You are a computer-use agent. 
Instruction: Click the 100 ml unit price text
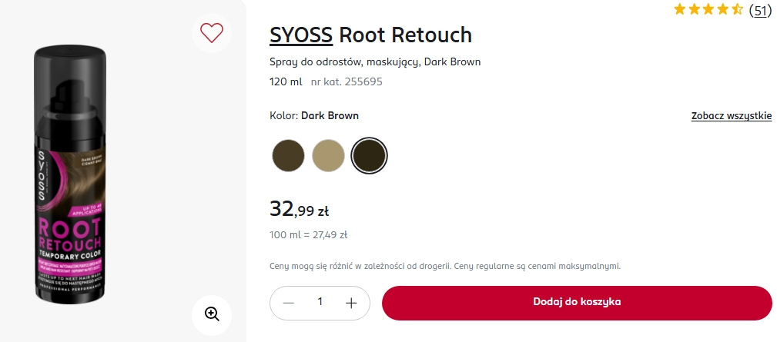point(308,234)
